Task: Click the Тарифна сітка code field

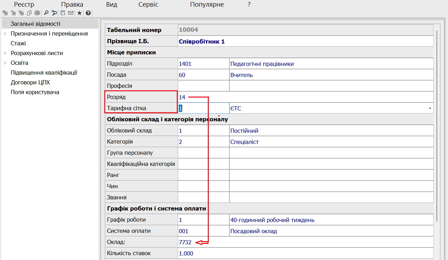Action: point(204,108)
